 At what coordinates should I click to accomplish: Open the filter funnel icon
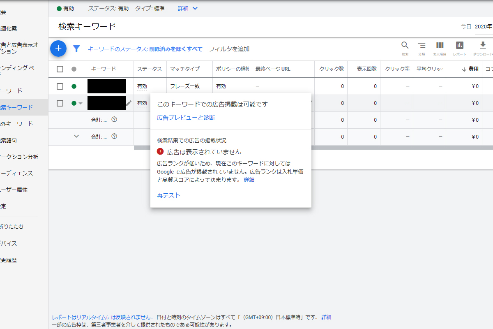tap(76, 49)
